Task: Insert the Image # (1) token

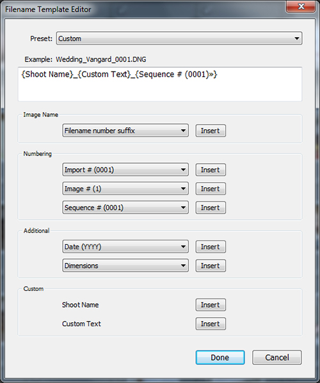Action: (211, 189)
